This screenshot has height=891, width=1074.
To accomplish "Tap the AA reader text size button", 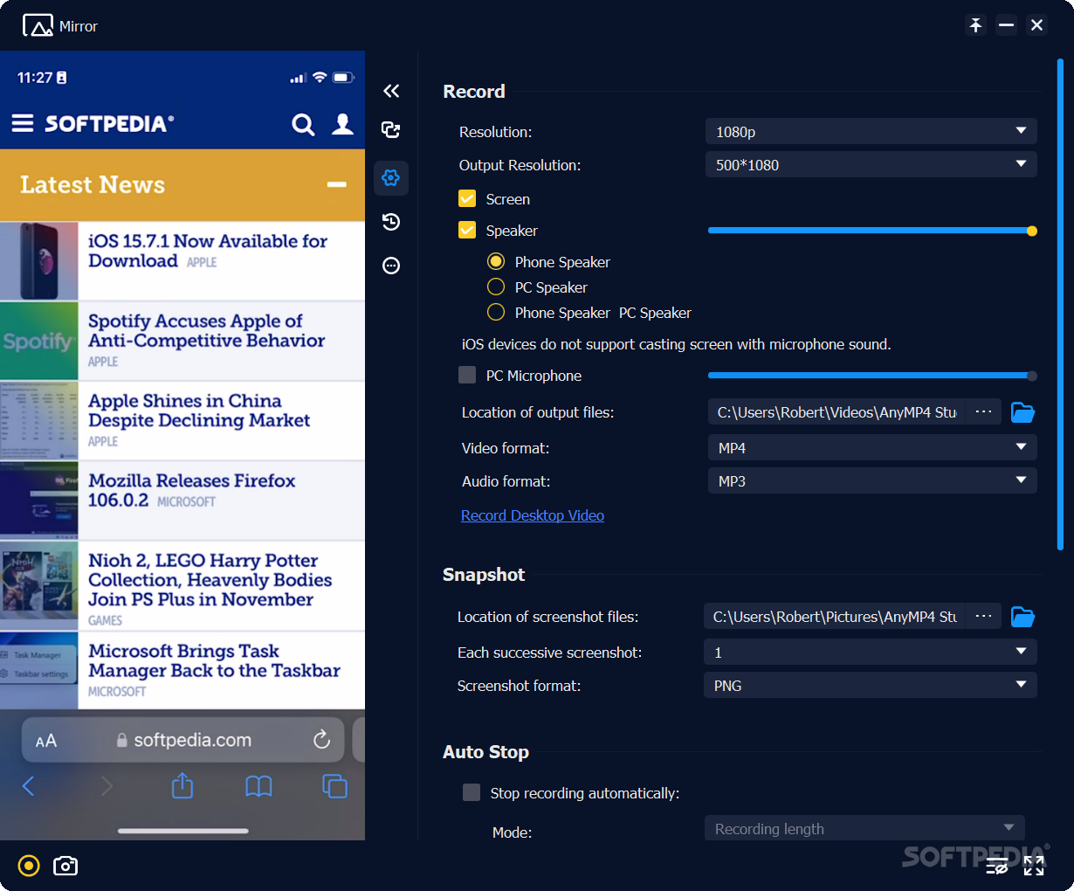I will (x=46, y=741).
